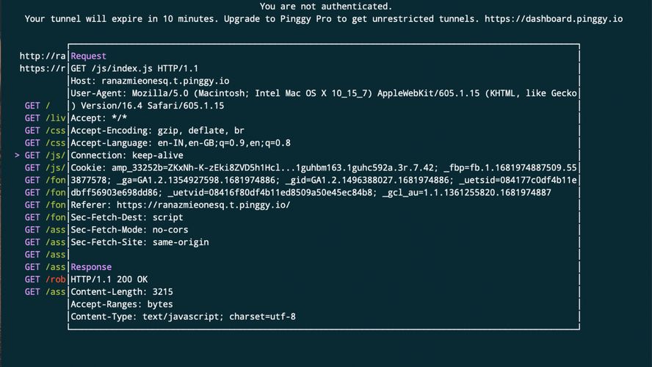The width and height of the screenshot is (652, 367).
Task: Select the GET / root request row
Action: point(37,106)
